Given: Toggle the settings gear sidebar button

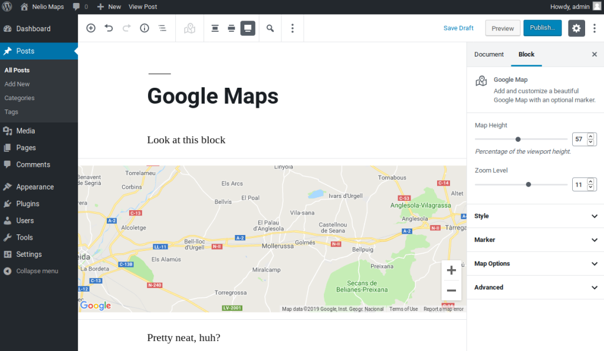Looking at the screenshot, I should pyautogui.click(x=576, y=28).
